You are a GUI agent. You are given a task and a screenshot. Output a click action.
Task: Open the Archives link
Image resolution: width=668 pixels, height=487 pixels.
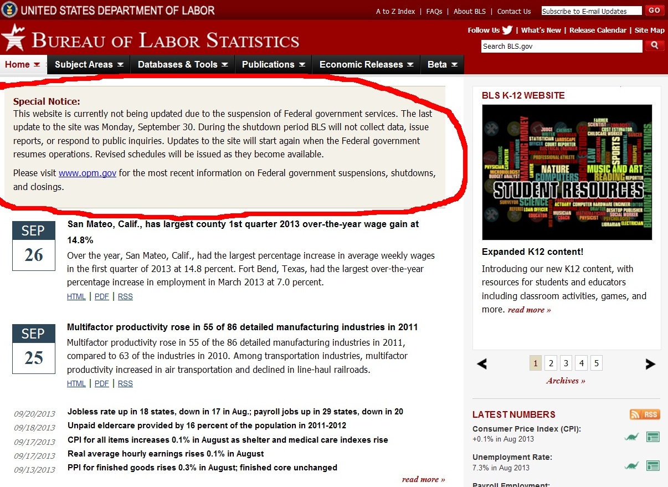pyautogui.click(x=566, y=381)
